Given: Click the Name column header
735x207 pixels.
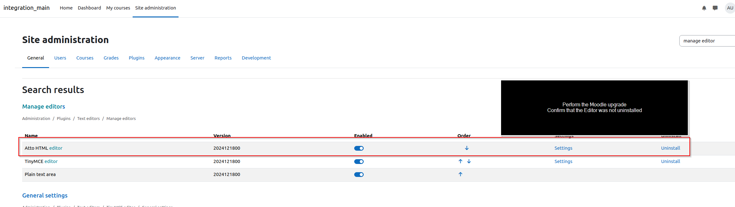Looking at the screenshot, I should tap(31, 135).
